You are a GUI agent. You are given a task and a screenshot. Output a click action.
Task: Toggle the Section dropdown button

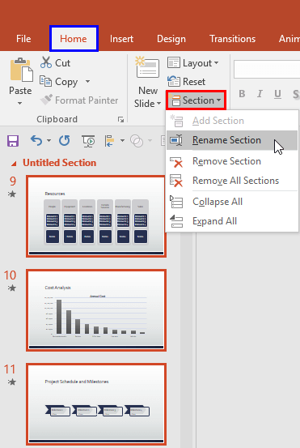196,100
